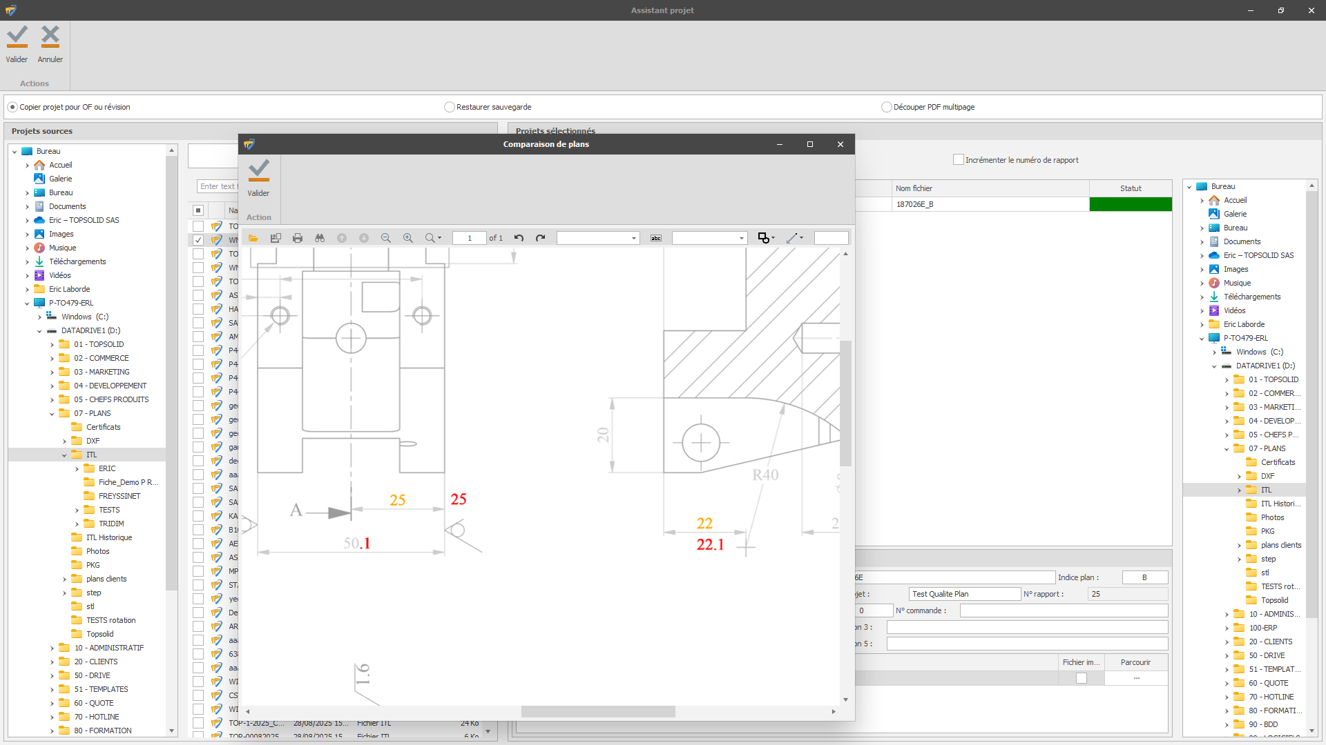The height and width of the screenshot is (745, 1326).
Task: Click the binoculars search icon
Action: [x=320, y=238]
